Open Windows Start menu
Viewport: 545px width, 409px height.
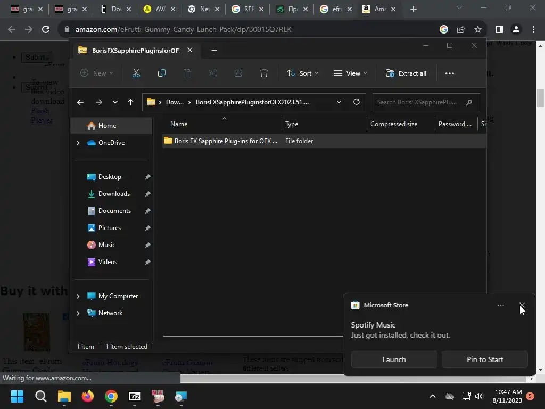click(17, 396)
